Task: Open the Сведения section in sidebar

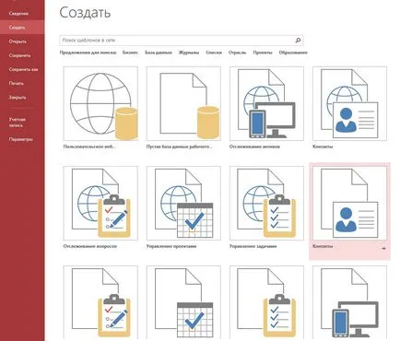Action: click(18, 14)
